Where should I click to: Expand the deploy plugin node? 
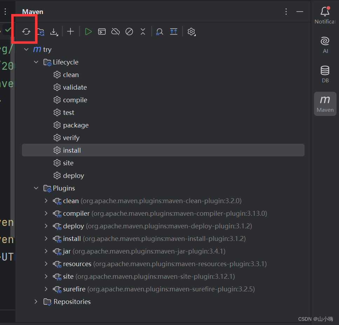coord(46,226)
